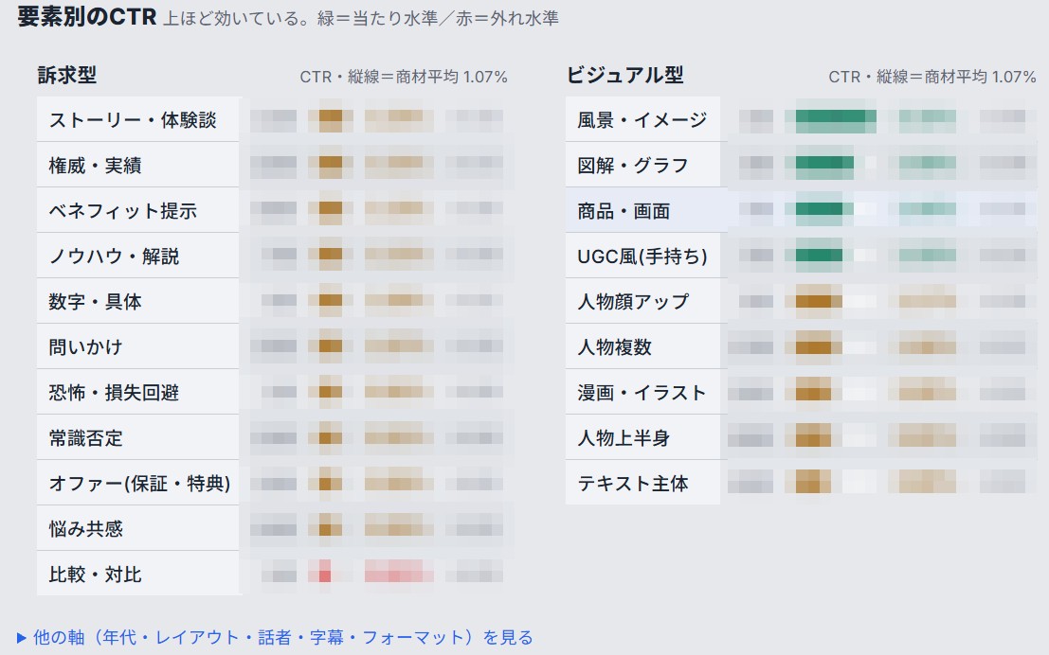Select the 問いかけ row label
1049x655 pixels.
pyautogui.click(x=85, y=346)
